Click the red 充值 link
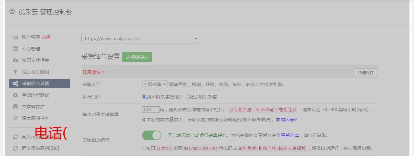 [46, 37]
